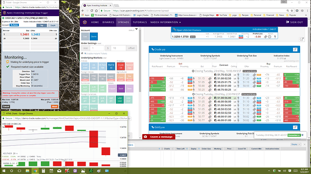This screenshot has height=174, width=311.
Task: Switch account to Live
Action: tap(85, 36)
